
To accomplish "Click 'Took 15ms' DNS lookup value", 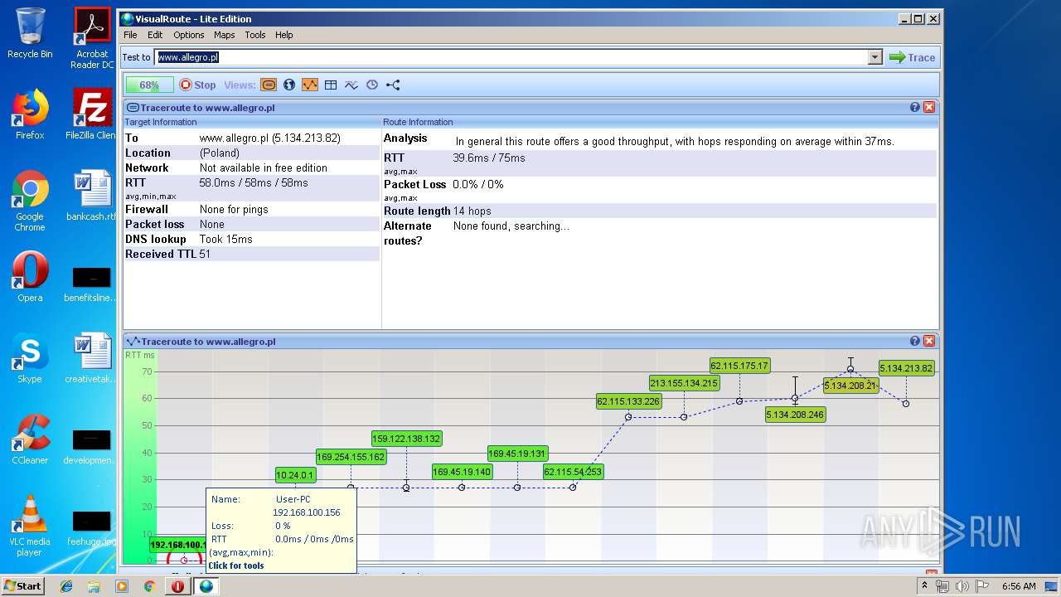I will pyautogui.click(x=225, y=240).
